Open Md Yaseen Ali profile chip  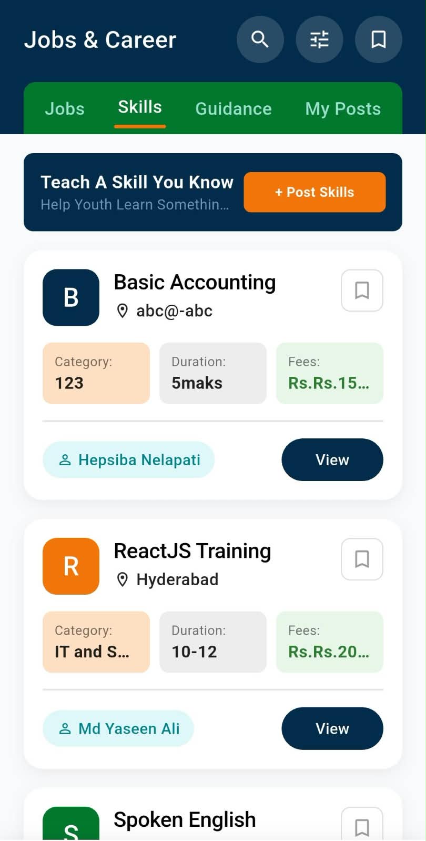118,728
